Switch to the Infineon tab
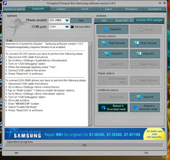The image size is (170, 160). point(61,9)
